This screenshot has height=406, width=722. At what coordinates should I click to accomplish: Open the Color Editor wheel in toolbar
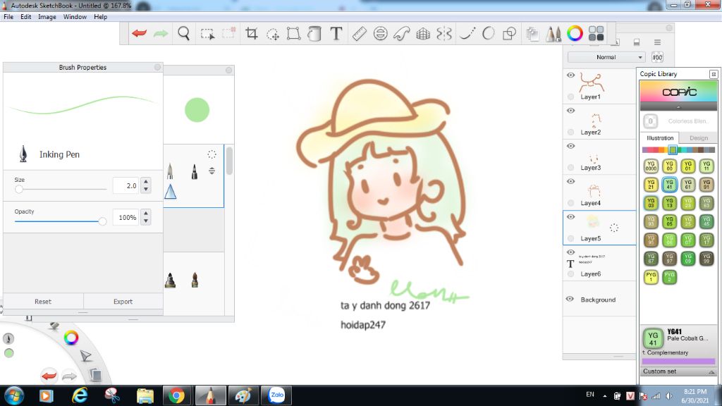coord(575,33)
